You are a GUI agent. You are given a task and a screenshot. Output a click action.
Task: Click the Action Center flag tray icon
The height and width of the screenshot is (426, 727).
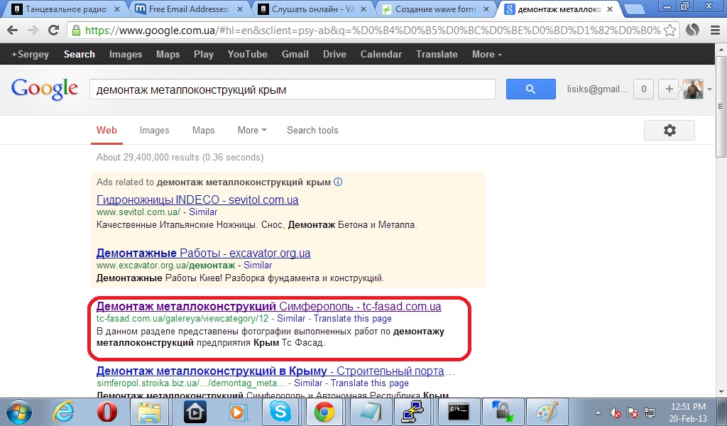(x=633, y=412)
